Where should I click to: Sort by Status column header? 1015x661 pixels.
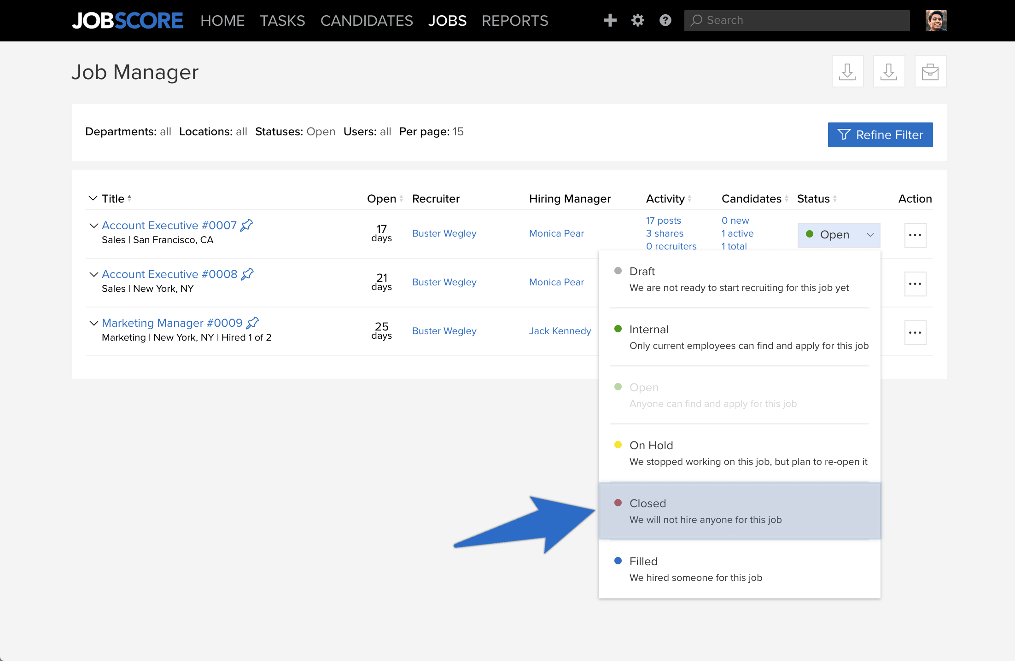click(x=817, y=199)
